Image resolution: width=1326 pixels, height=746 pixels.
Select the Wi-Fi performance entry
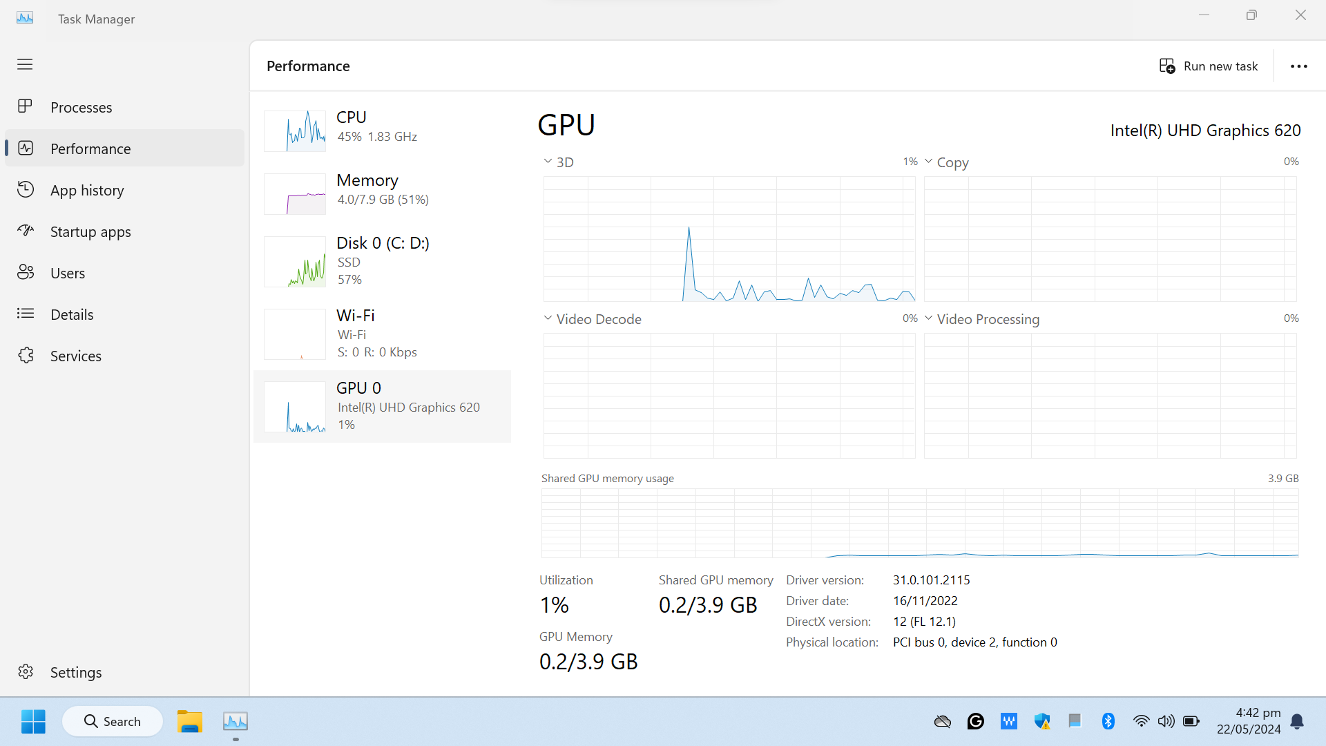[x=383, y=334]
